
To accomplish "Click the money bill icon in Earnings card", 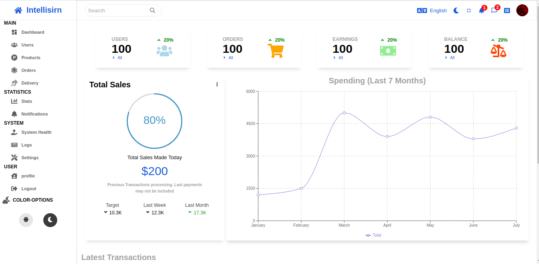I will point(388,51).
